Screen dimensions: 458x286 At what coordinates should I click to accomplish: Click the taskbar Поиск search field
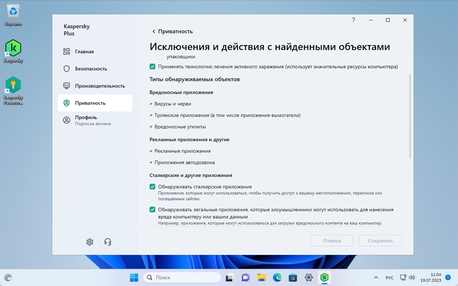click(x=182, y=277)
